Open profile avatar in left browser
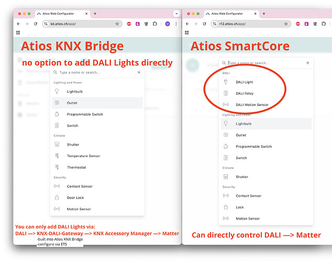The image size is (332, 261). click(168, 24)
